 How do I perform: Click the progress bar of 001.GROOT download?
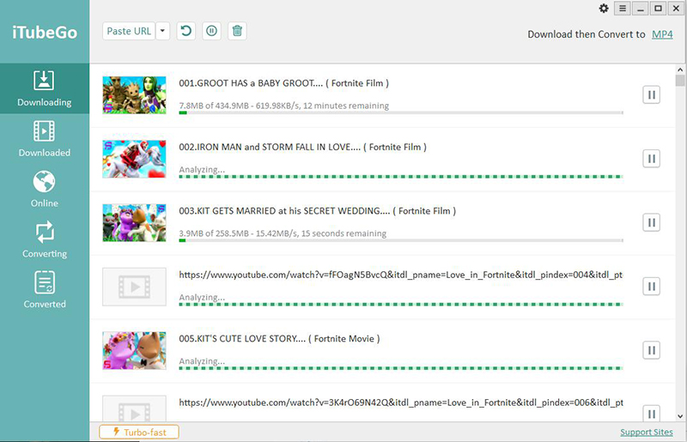tap(401, 113)
